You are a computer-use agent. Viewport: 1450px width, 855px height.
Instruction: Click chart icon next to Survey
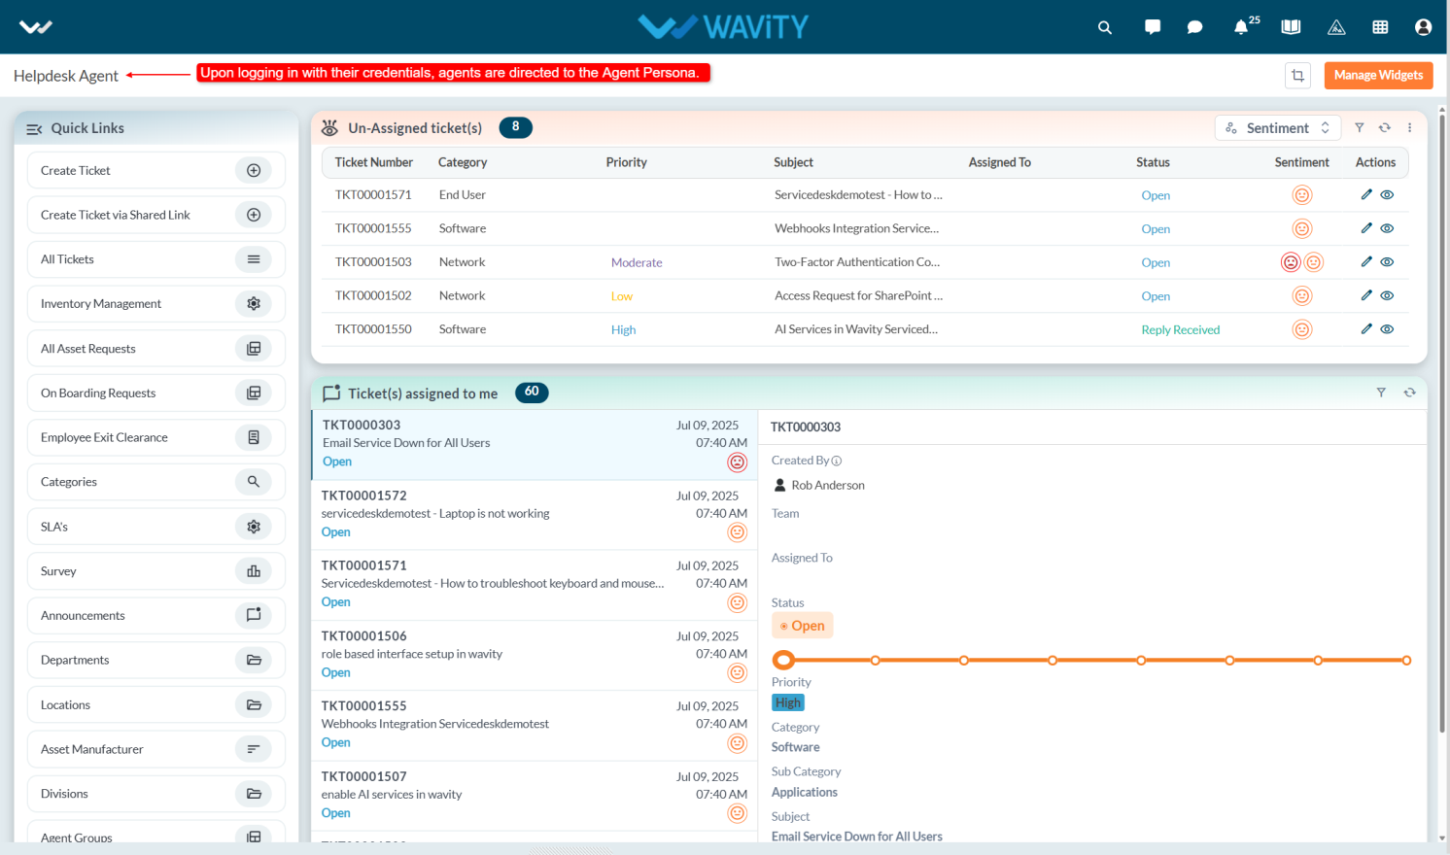[254, 571]
